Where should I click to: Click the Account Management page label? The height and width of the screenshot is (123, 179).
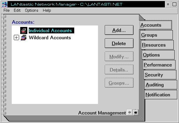coord(102,113)
